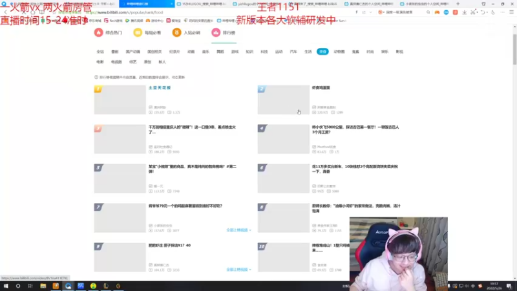Select the 影视 category
Image resolution: width=517 pixels, height=291 pixels.
pos(399,52)
